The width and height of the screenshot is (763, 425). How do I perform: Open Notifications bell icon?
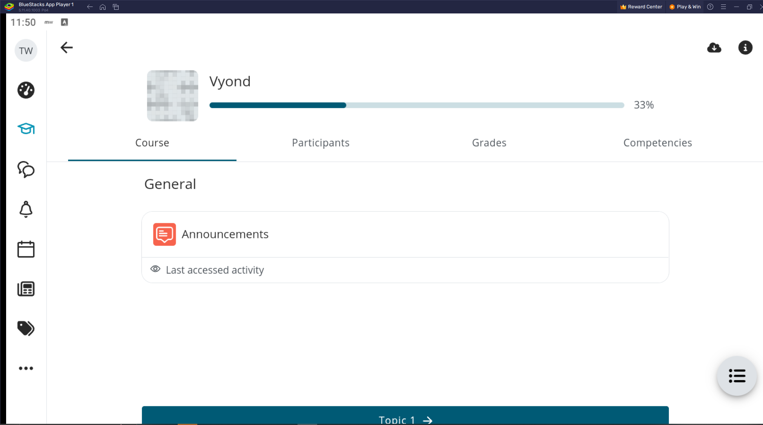point(26,209)
